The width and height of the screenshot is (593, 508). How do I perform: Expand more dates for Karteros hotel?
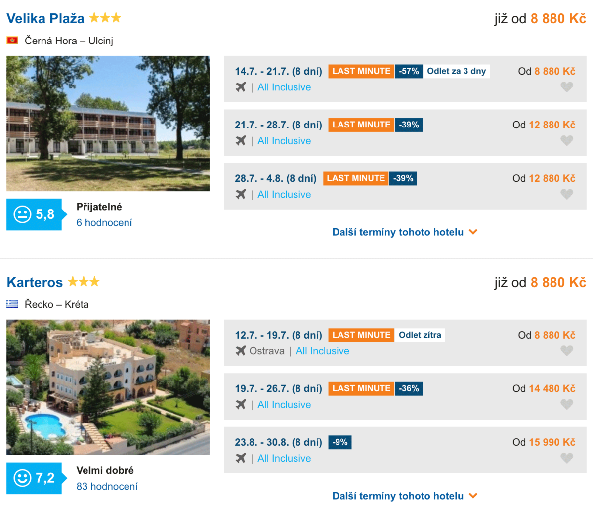coord(404,496)
